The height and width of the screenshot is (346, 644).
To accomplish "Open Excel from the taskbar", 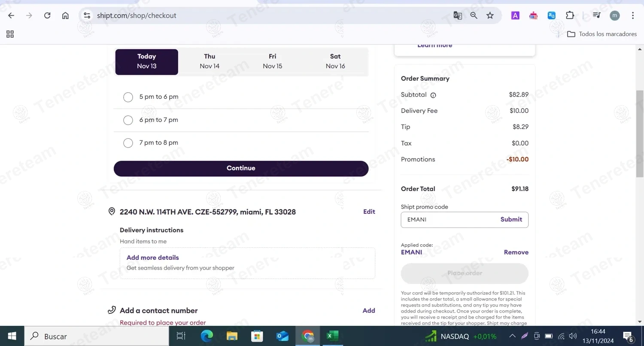I will coord(332,336).
